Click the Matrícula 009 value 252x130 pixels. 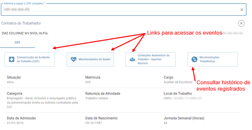click(88, 82)
